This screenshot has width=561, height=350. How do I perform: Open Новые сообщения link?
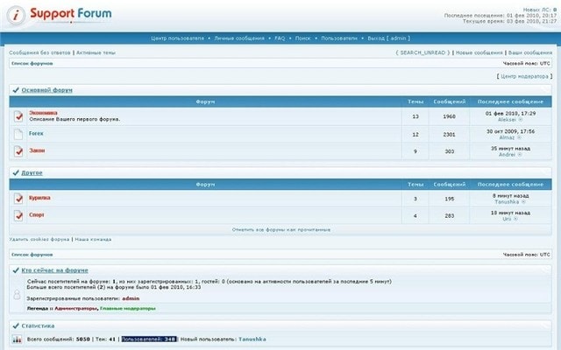(x=479, y=52)
